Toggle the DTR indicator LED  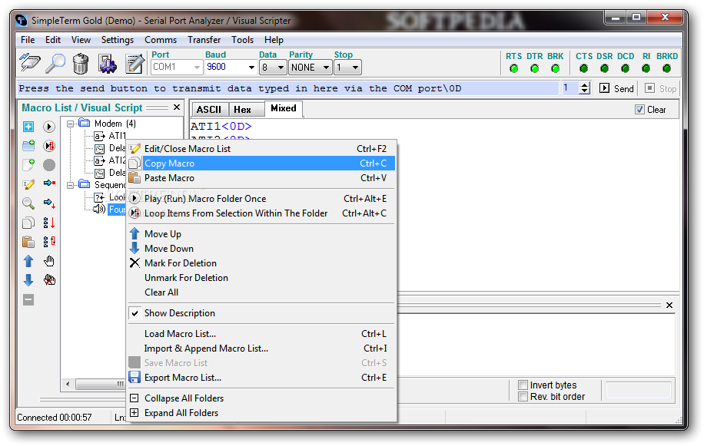click(x=534, y=68)
